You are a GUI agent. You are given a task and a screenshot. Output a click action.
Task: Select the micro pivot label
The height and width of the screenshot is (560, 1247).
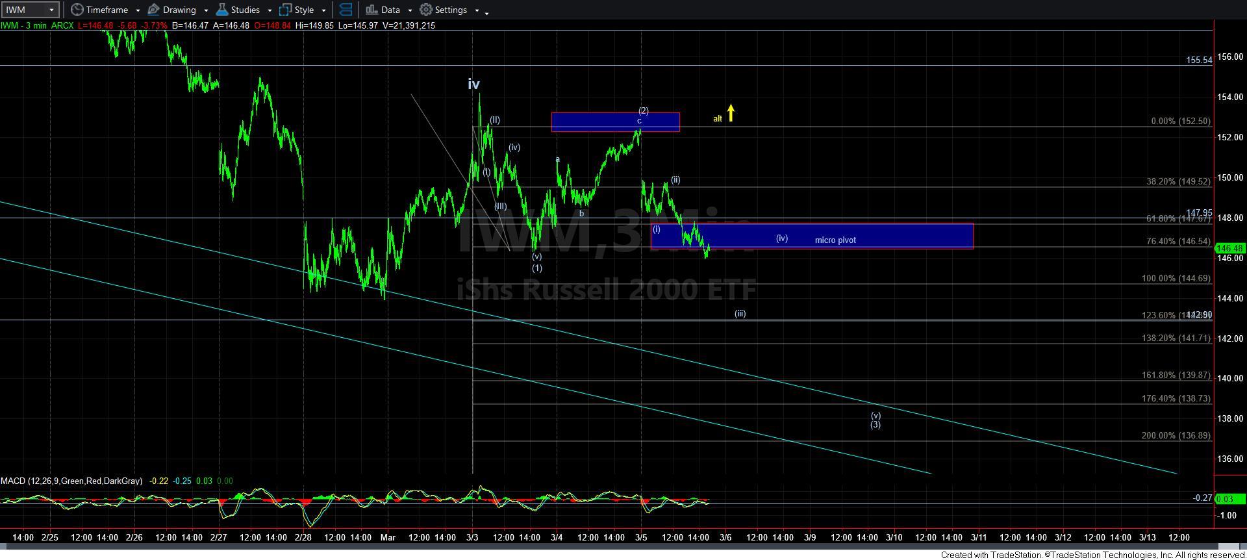coord(835,240)
